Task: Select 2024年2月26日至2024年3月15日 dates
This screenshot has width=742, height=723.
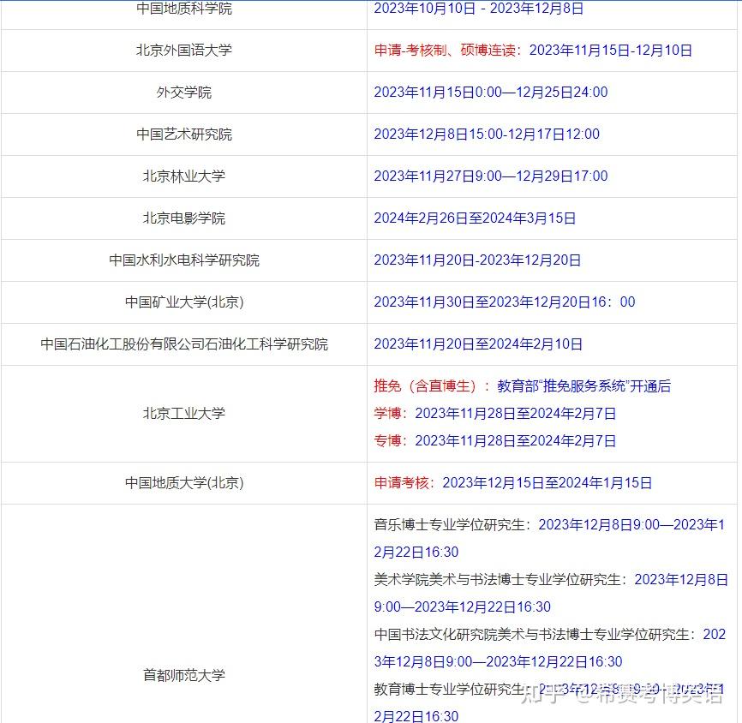Action: click(x=475, y=218)
